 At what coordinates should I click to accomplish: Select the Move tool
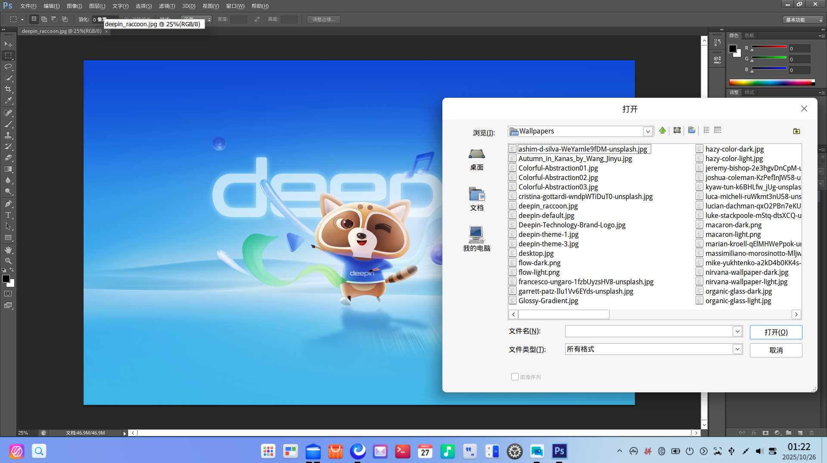(x=8, y=44)
